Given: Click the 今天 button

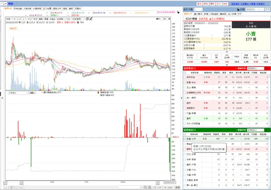Looking at the screenshot, I should [x=267, y=9].
